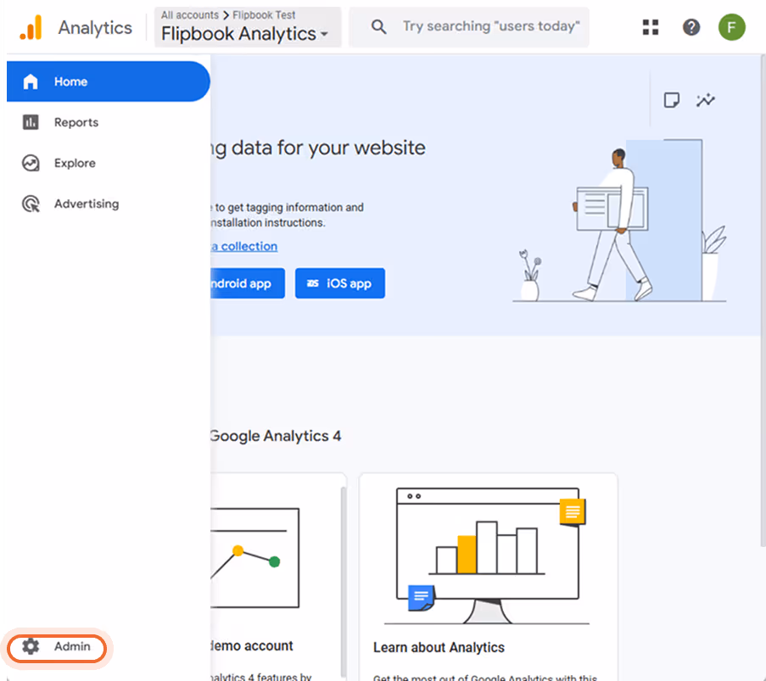Click the Home house icon

click(x=31, y=81)
